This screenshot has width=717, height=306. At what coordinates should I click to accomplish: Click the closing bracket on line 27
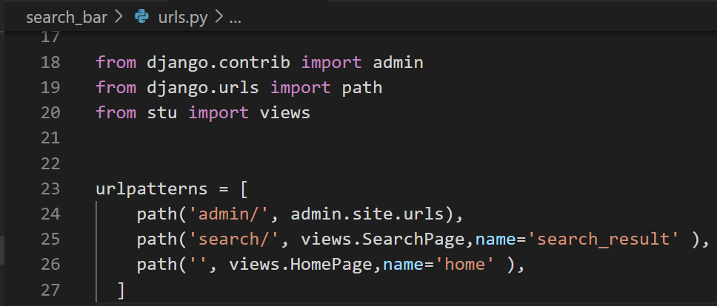[x=121, y=290]
